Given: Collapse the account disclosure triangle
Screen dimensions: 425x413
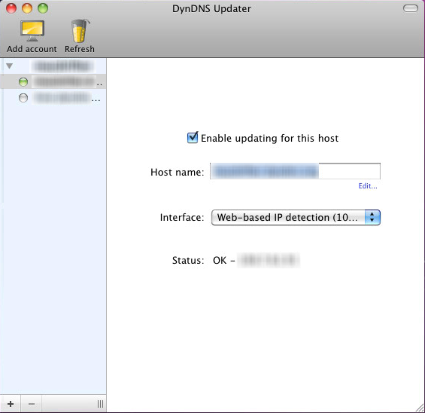Looking at the screenshot, I should [x=10, y=66].
